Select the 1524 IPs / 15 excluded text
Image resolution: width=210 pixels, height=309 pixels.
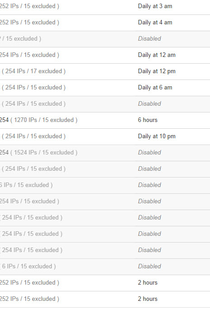pos(44,153)
